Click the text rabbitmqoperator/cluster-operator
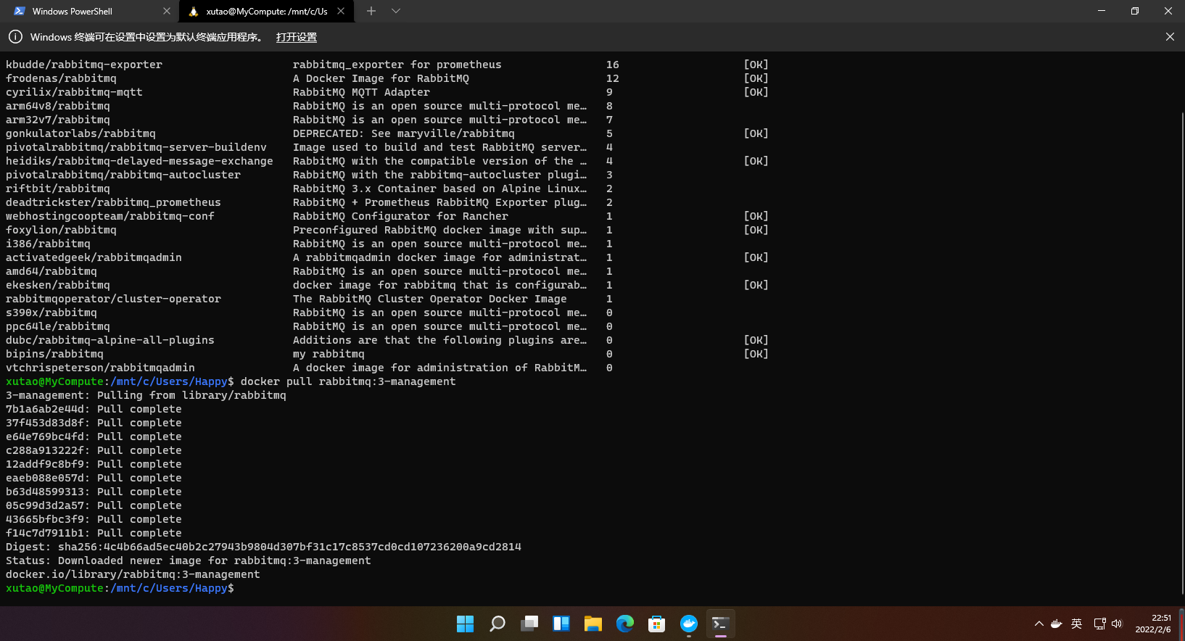This screenshot has width=1185, height=641. tap(113, 299)
